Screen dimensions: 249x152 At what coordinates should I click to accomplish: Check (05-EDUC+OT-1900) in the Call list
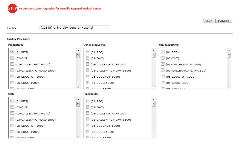12,125
